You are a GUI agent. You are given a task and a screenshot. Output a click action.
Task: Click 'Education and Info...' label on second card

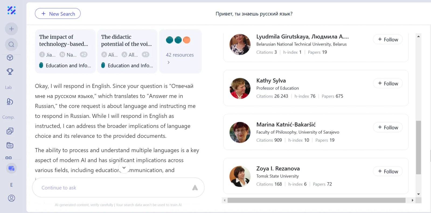click(130, 65)
